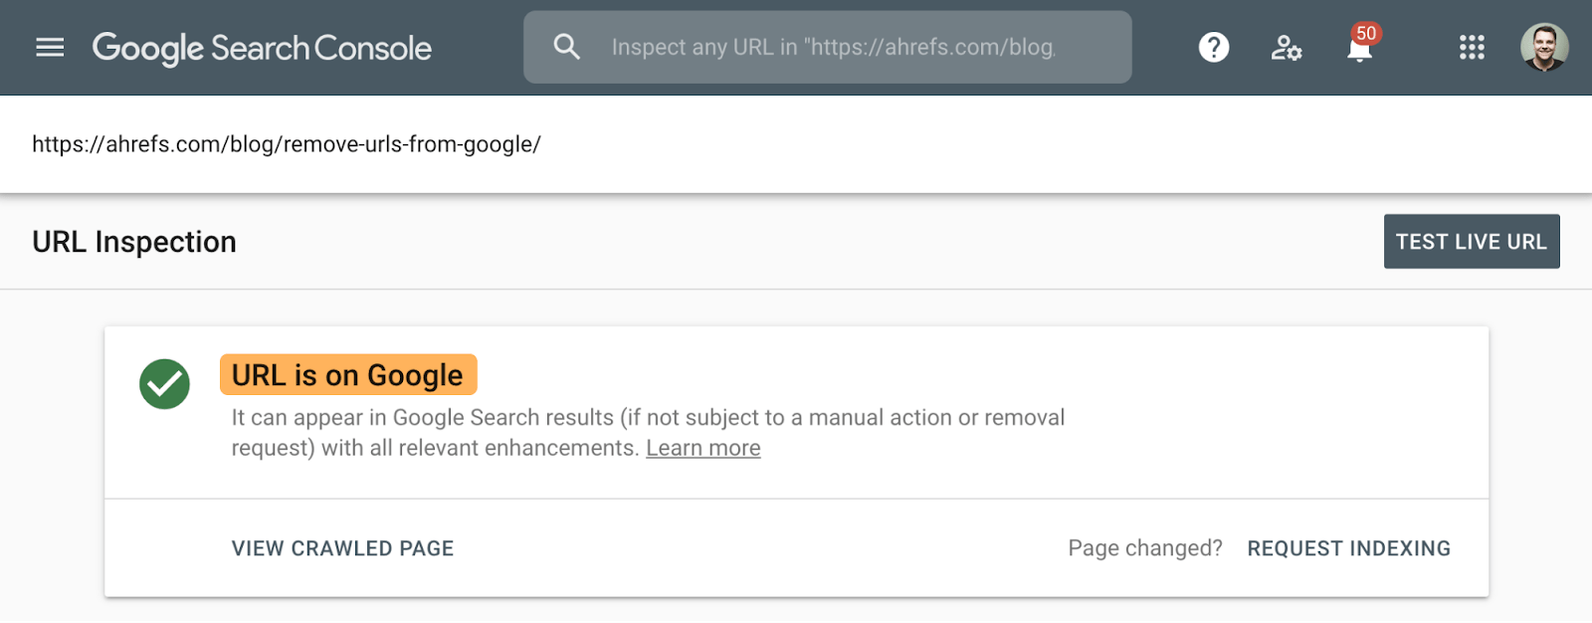Click the magnifier search icon
The width and height of the screenshot is (1592, 623).
(x=566, y=47)
